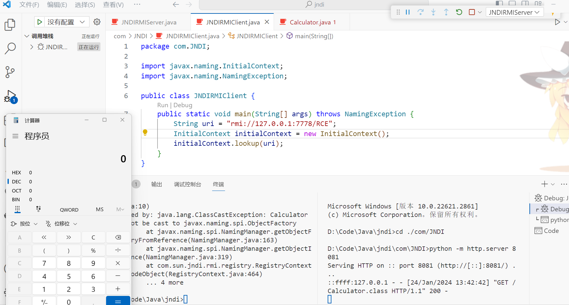Switch to the 输出 panel tab
The height and width of the screenshot is (305, 569).
157,184
